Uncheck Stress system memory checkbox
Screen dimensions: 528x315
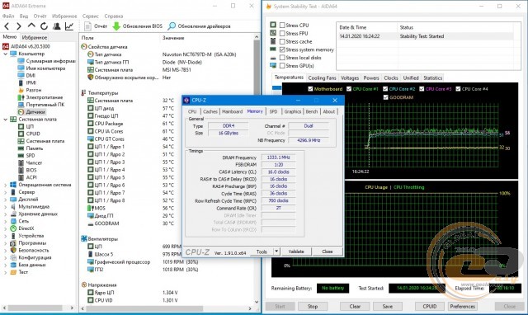[x=282, y=49]
